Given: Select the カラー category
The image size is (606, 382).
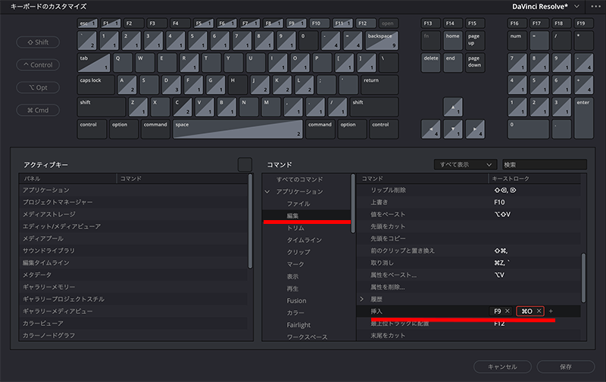Looking at the screenshot, I should tap(295, 313).
